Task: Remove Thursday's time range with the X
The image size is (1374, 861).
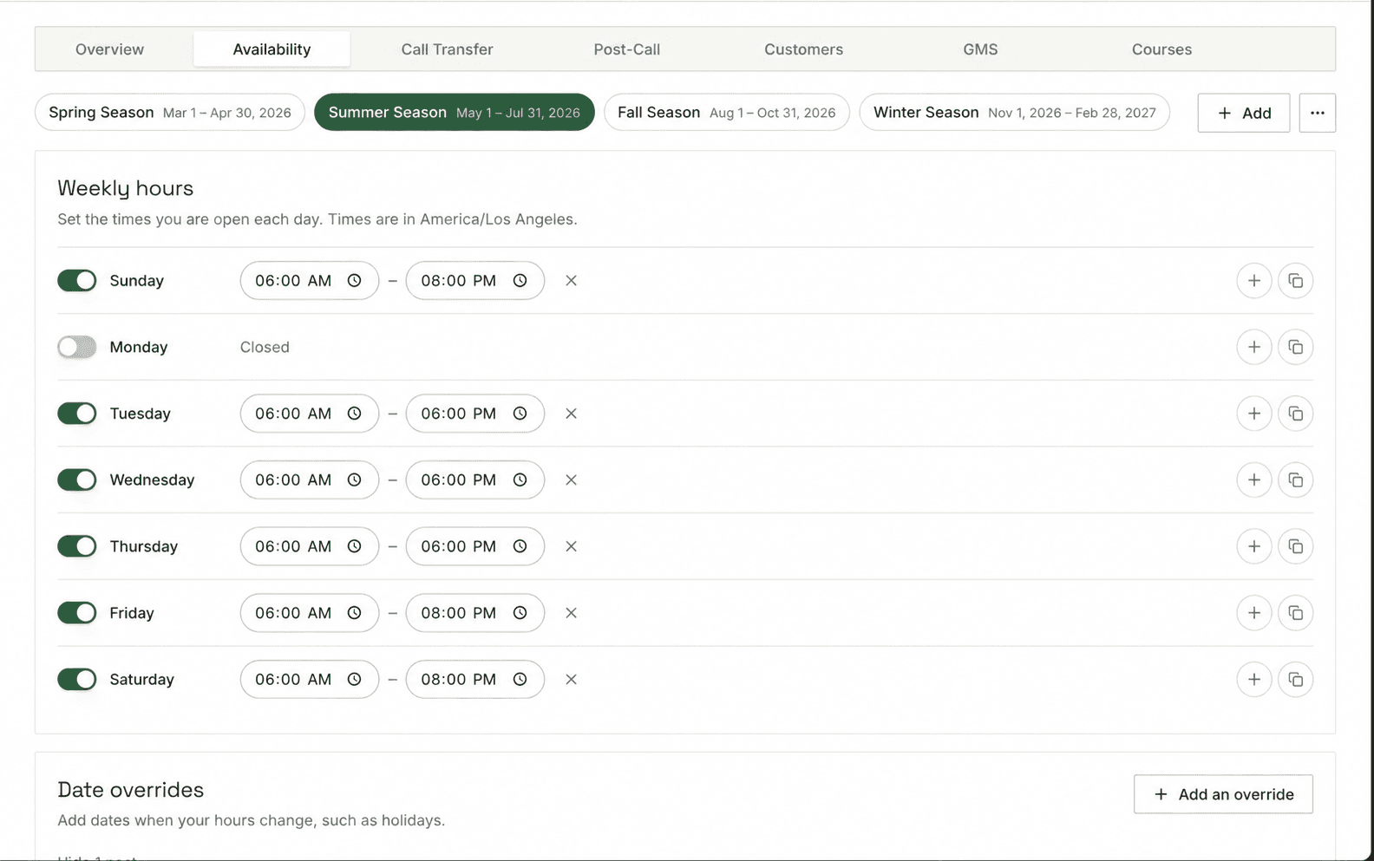Action: pos(571,546)
